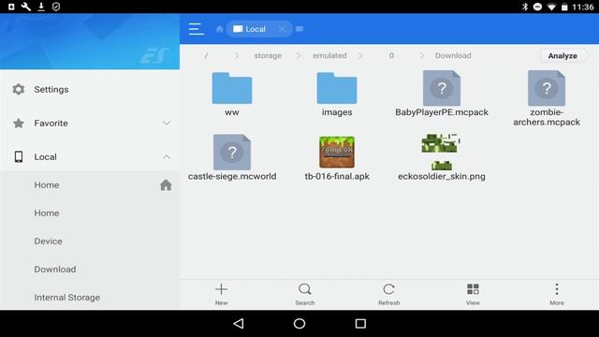Open the windows icon beside Local tab

point(299,29)
